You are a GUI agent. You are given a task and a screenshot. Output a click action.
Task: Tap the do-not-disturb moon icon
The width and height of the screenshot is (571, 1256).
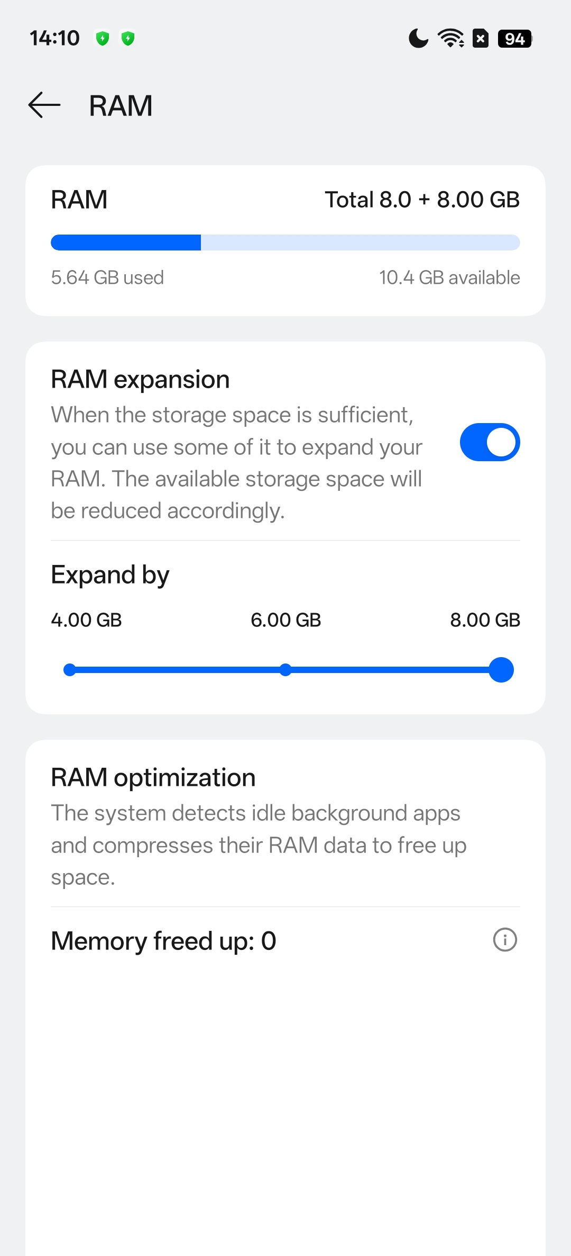click(418, 38)
